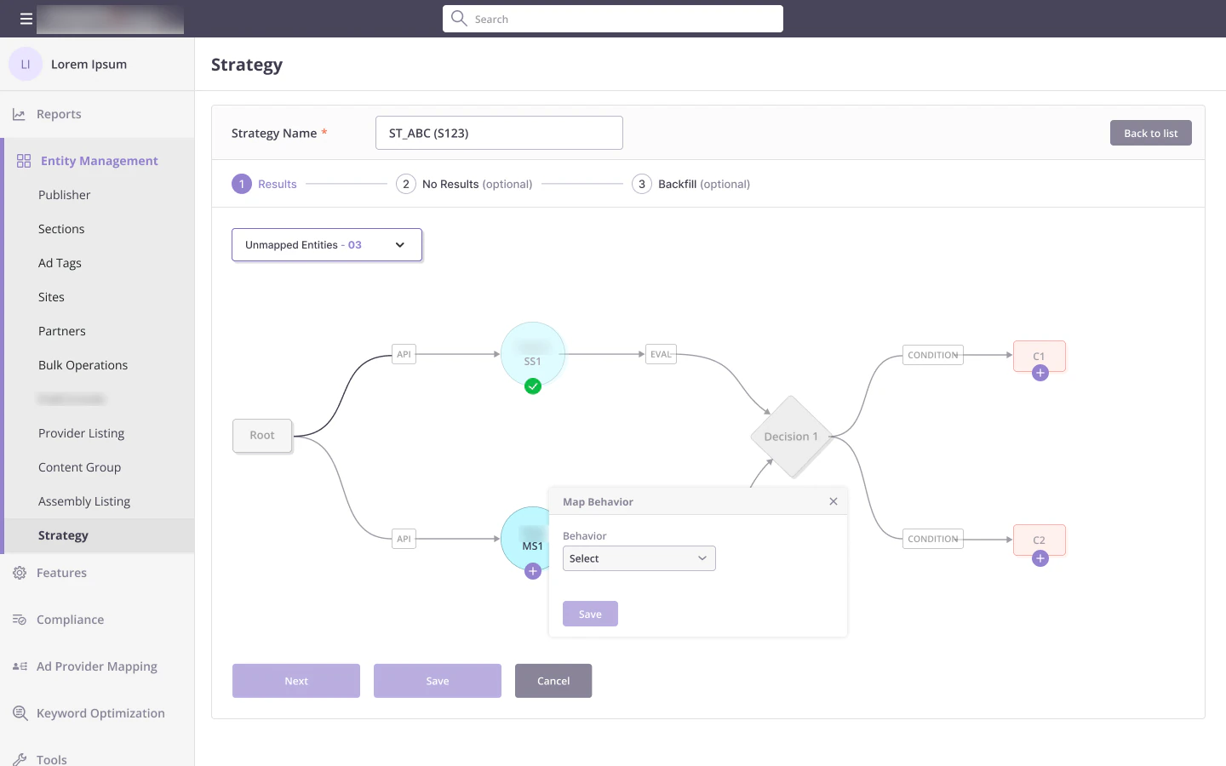Click the Lorem Ipsum user name
The height and width of the screenshot is (766, 1226).
(x=89, y=64)
